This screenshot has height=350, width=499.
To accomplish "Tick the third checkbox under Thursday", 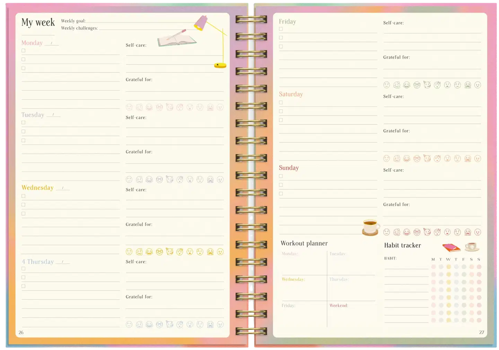I will [24, 286].
